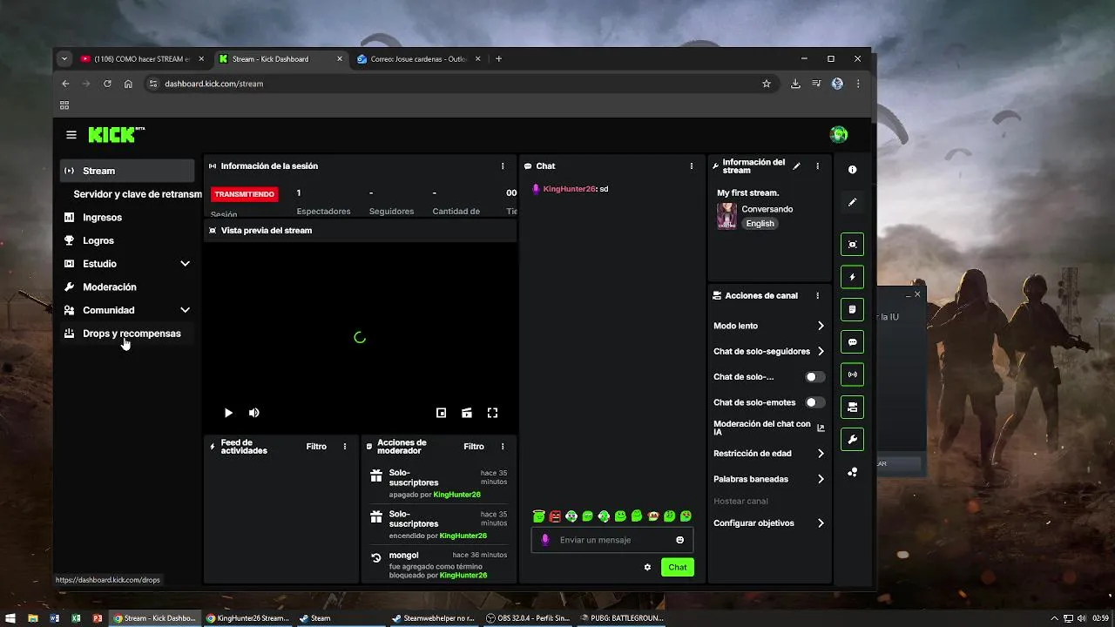
Task: Open Drops y recompensas page
Action: click(127, 334)
